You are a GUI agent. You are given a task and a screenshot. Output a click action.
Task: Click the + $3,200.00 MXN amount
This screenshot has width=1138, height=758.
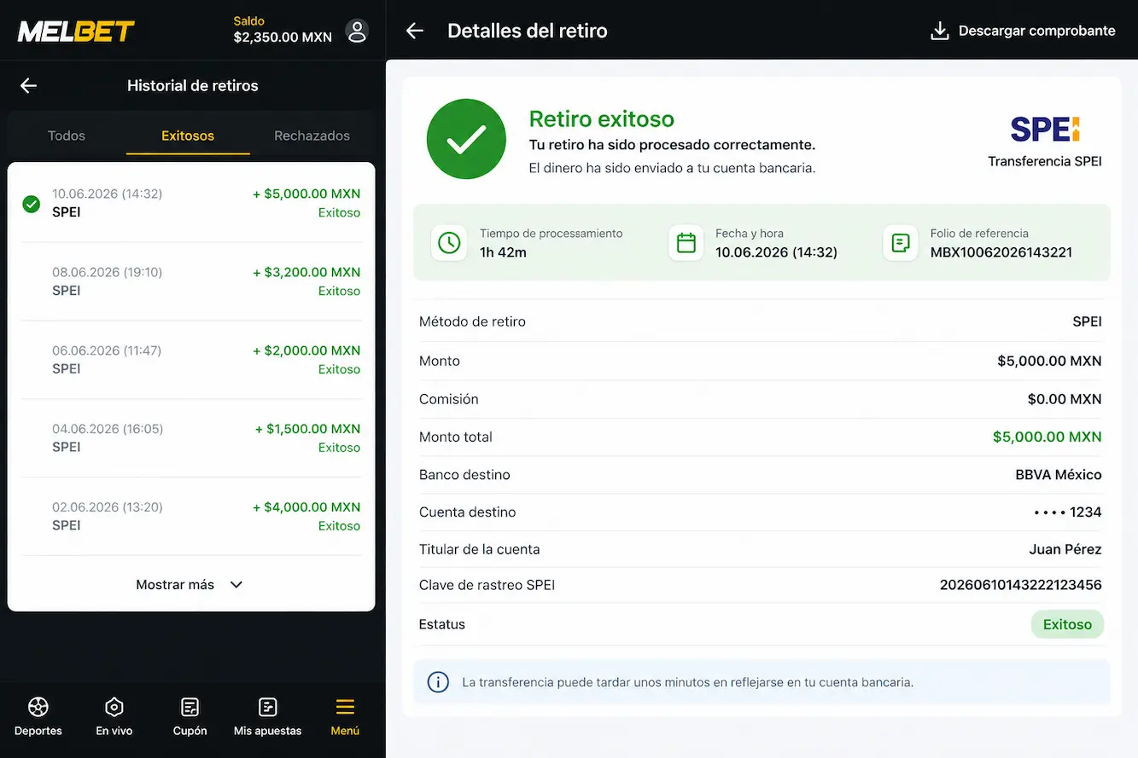tap(306, 273)
